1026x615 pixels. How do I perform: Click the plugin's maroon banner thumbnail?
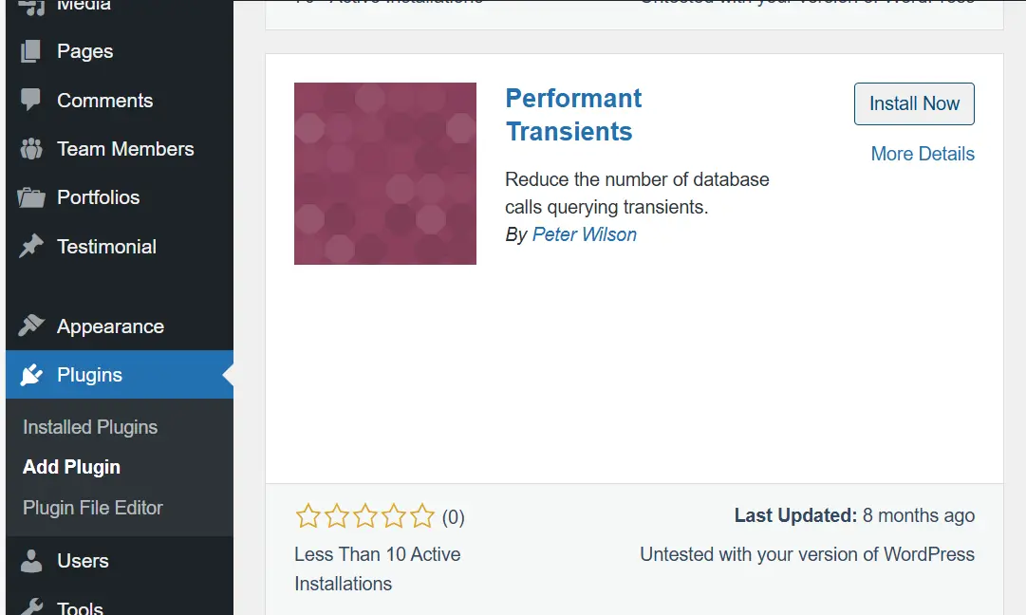(384, 173)
